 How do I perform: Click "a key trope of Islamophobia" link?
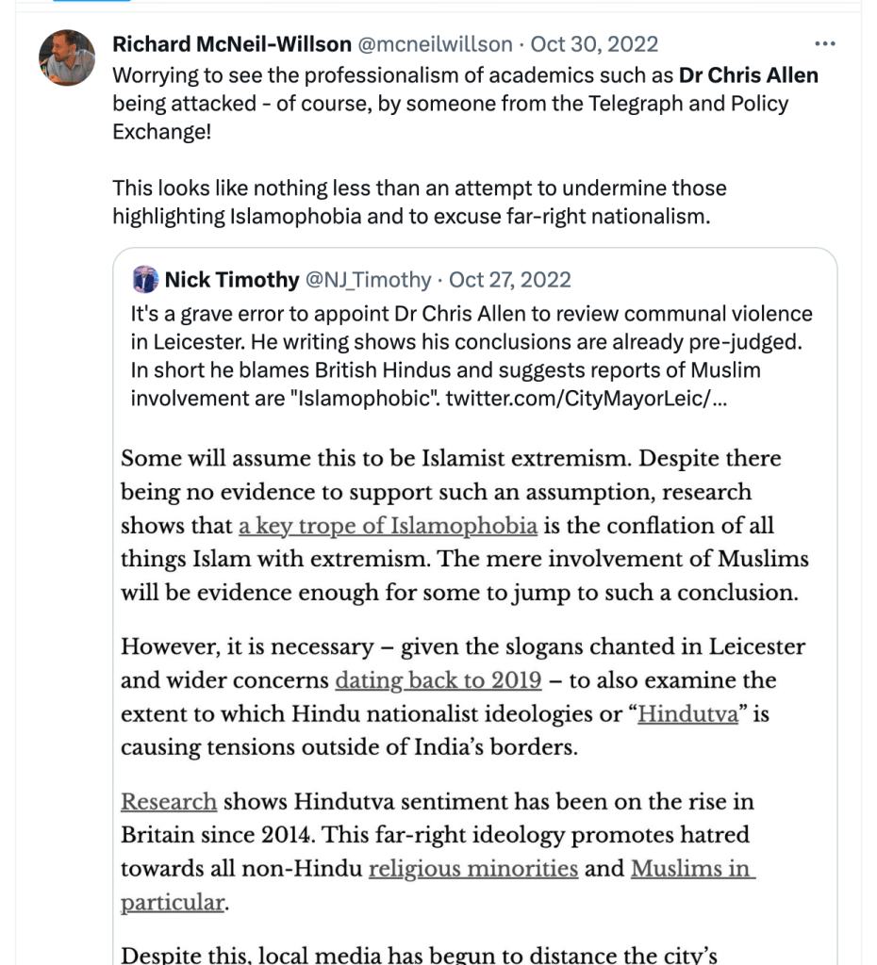coord(388,525)
